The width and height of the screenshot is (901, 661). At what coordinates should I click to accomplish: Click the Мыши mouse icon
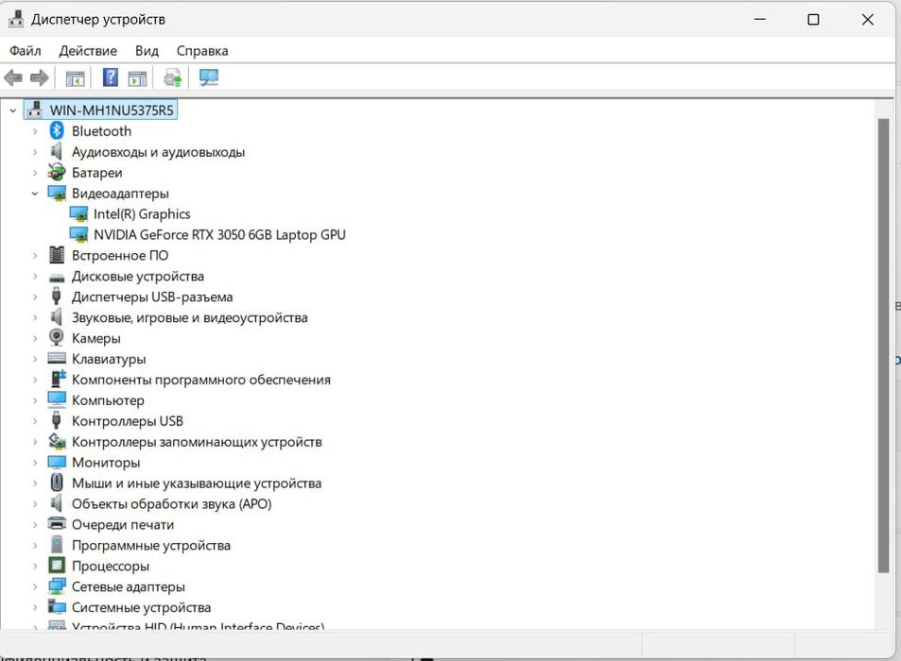click(x=57, y=482)
